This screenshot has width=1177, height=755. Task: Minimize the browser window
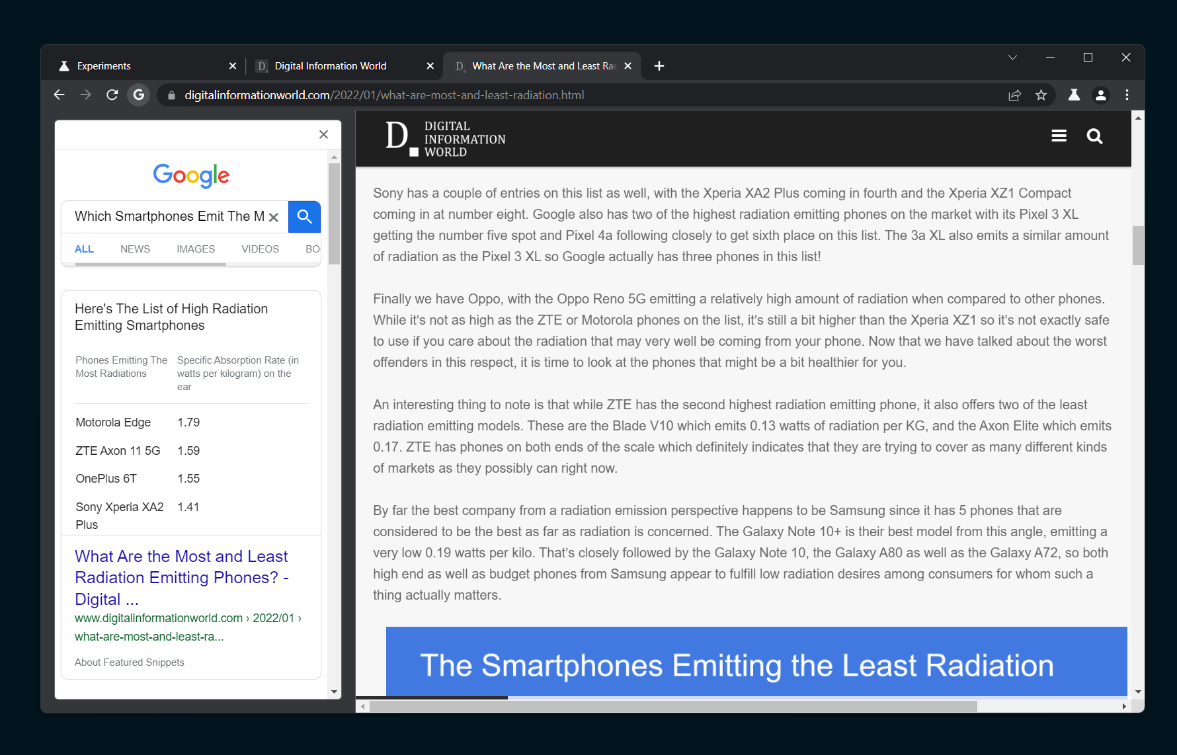1050,58
